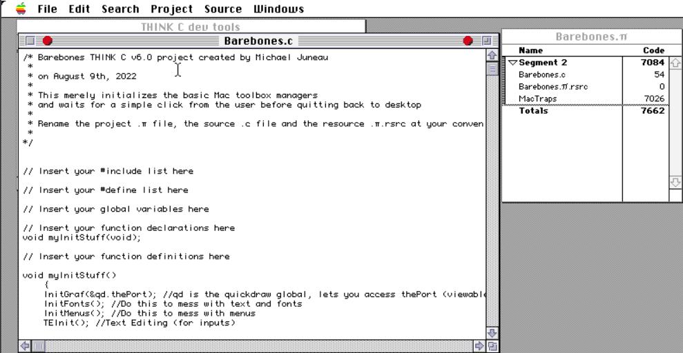The width and height of the screenshot is (683, 353).
Task: Activate the THINK C dev tools window title
Action: pyautogui.click(x=191, y=27)
